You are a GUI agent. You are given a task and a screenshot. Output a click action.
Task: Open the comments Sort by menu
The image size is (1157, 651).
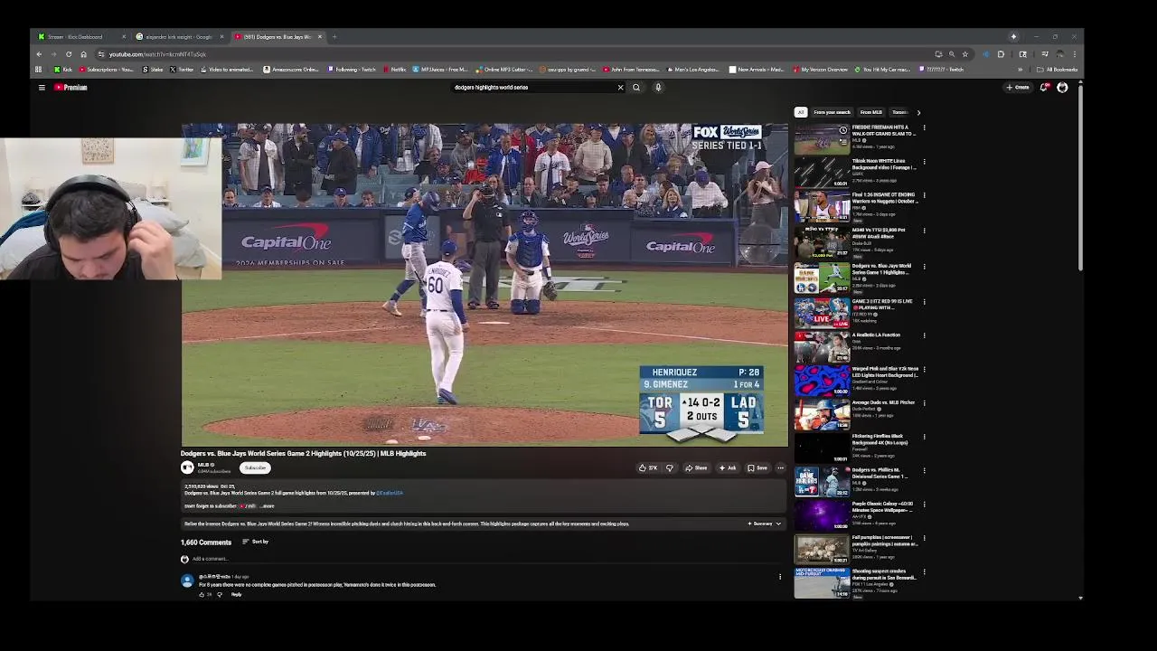pos(256,542)
